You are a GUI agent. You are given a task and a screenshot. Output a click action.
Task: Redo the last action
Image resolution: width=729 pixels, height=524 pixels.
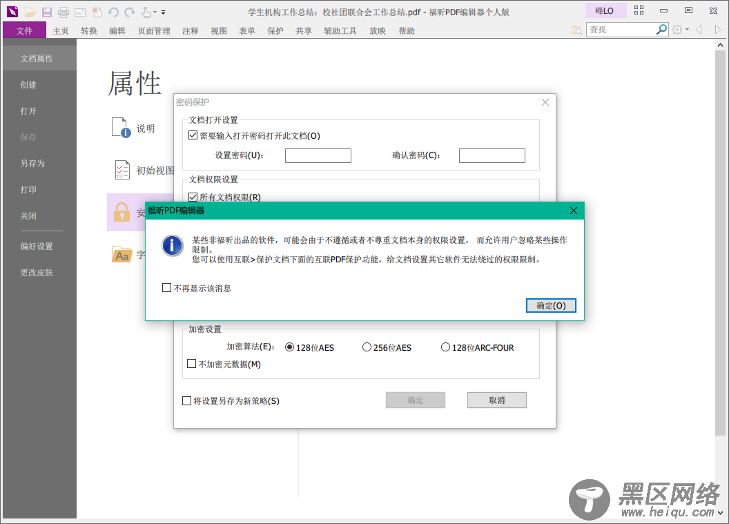pos(130,12)
